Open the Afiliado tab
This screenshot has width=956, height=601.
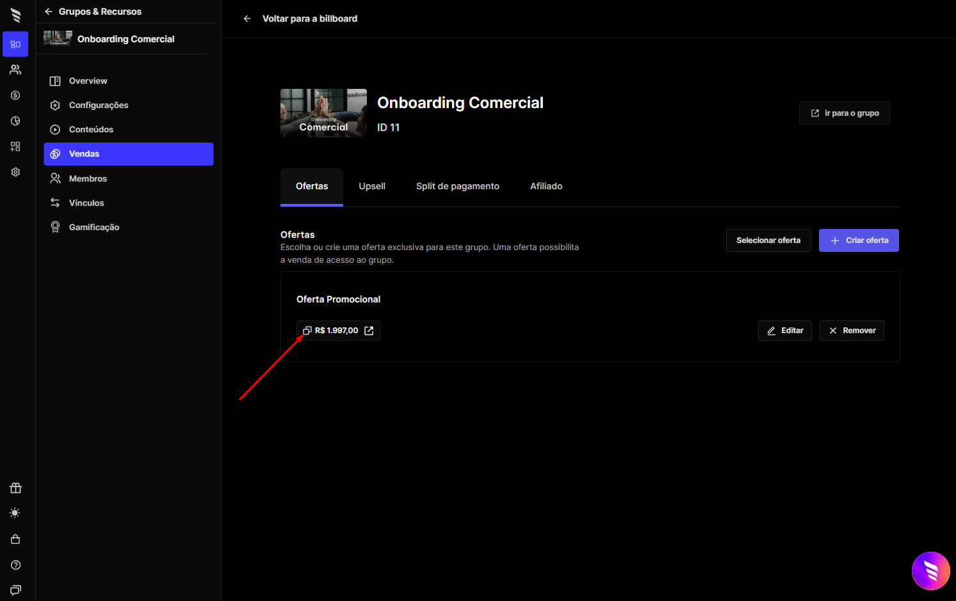pos(546,186)
